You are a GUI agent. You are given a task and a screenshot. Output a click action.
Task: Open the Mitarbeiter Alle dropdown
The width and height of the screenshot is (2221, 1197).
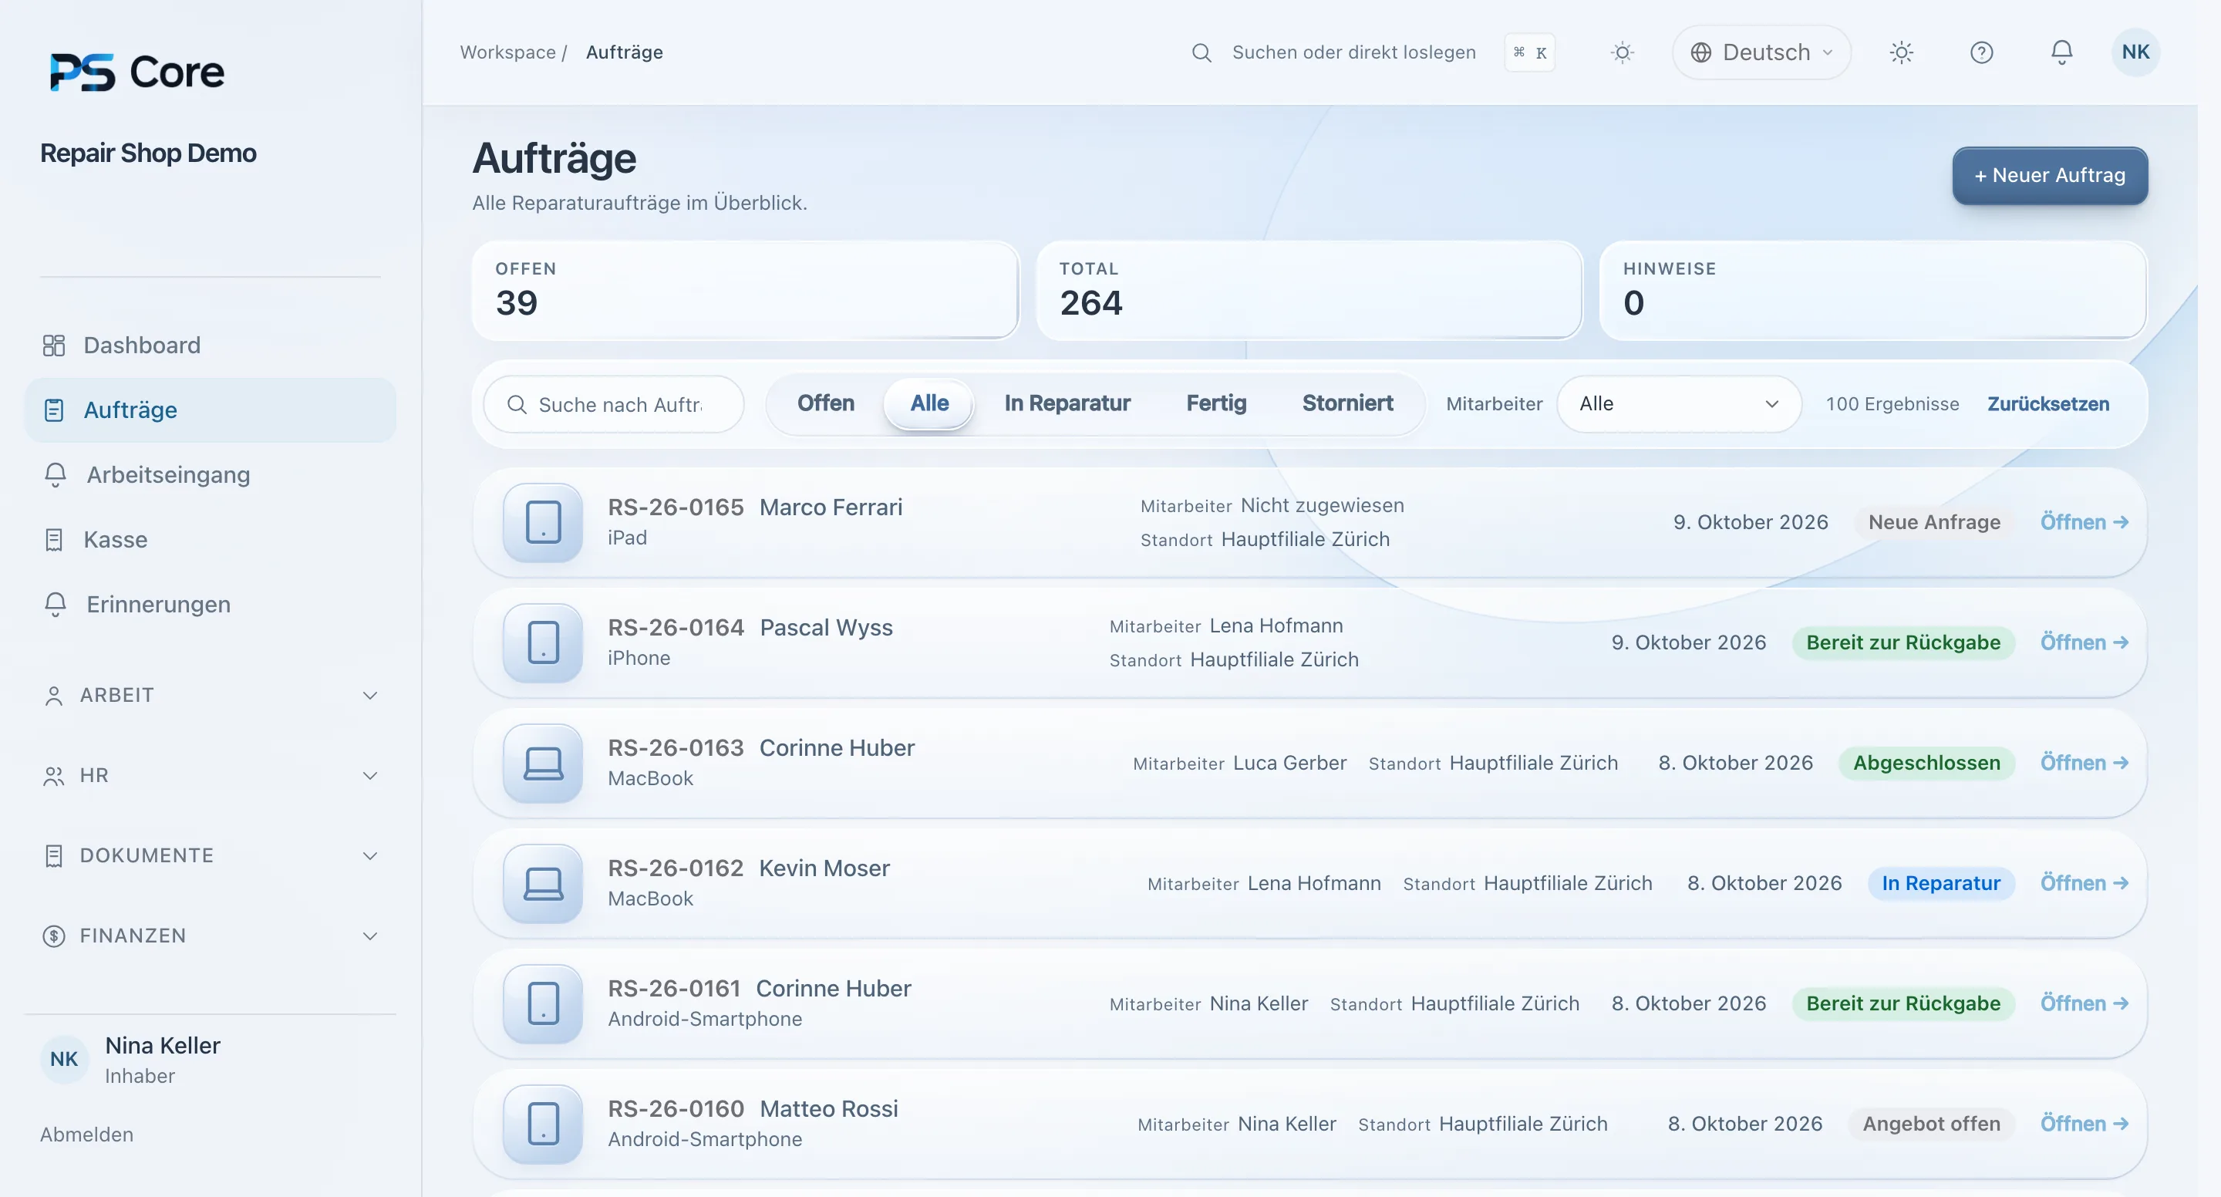1678,403
